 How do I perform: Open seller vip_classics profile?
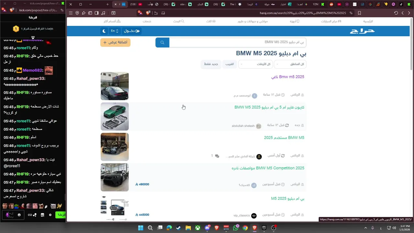(245, 216)
